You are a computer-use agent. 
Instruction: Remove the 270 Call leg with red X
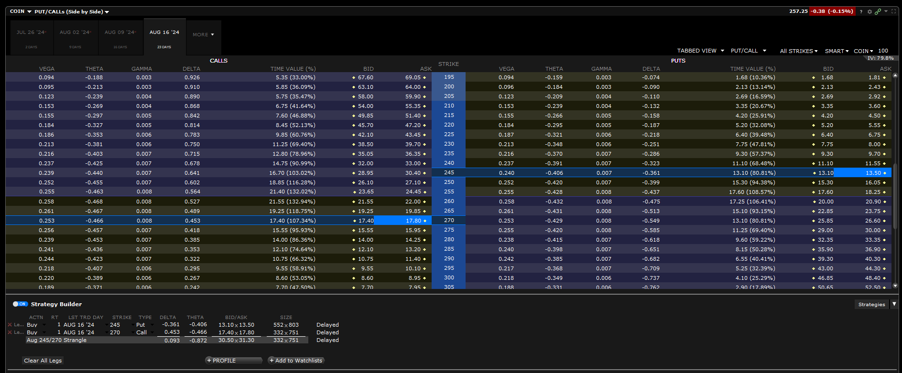click(10, 332)
